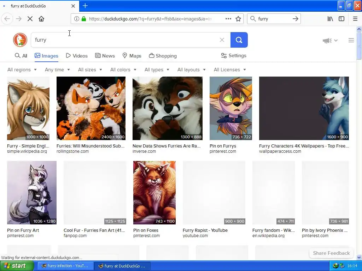Image resolution: width=362 pixels, height=271 pixels.
Task: Click the blue DuckDuckGo search button
Action: (239, 40)
